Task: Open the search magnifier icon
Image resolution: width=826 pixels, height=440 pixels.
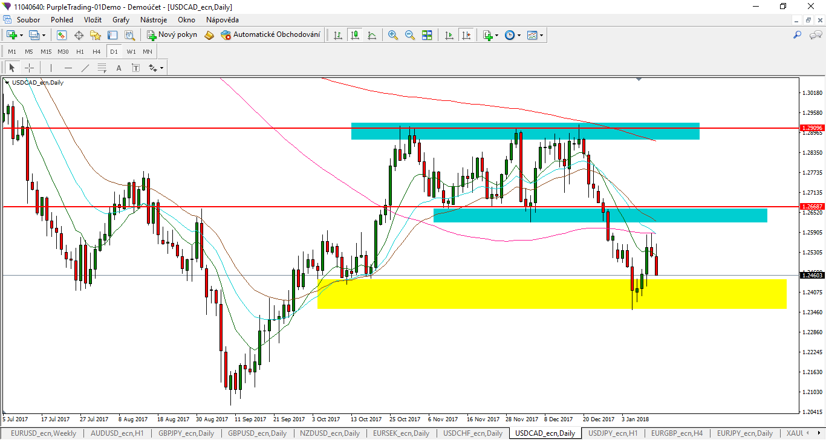Action: click(797, 35)
